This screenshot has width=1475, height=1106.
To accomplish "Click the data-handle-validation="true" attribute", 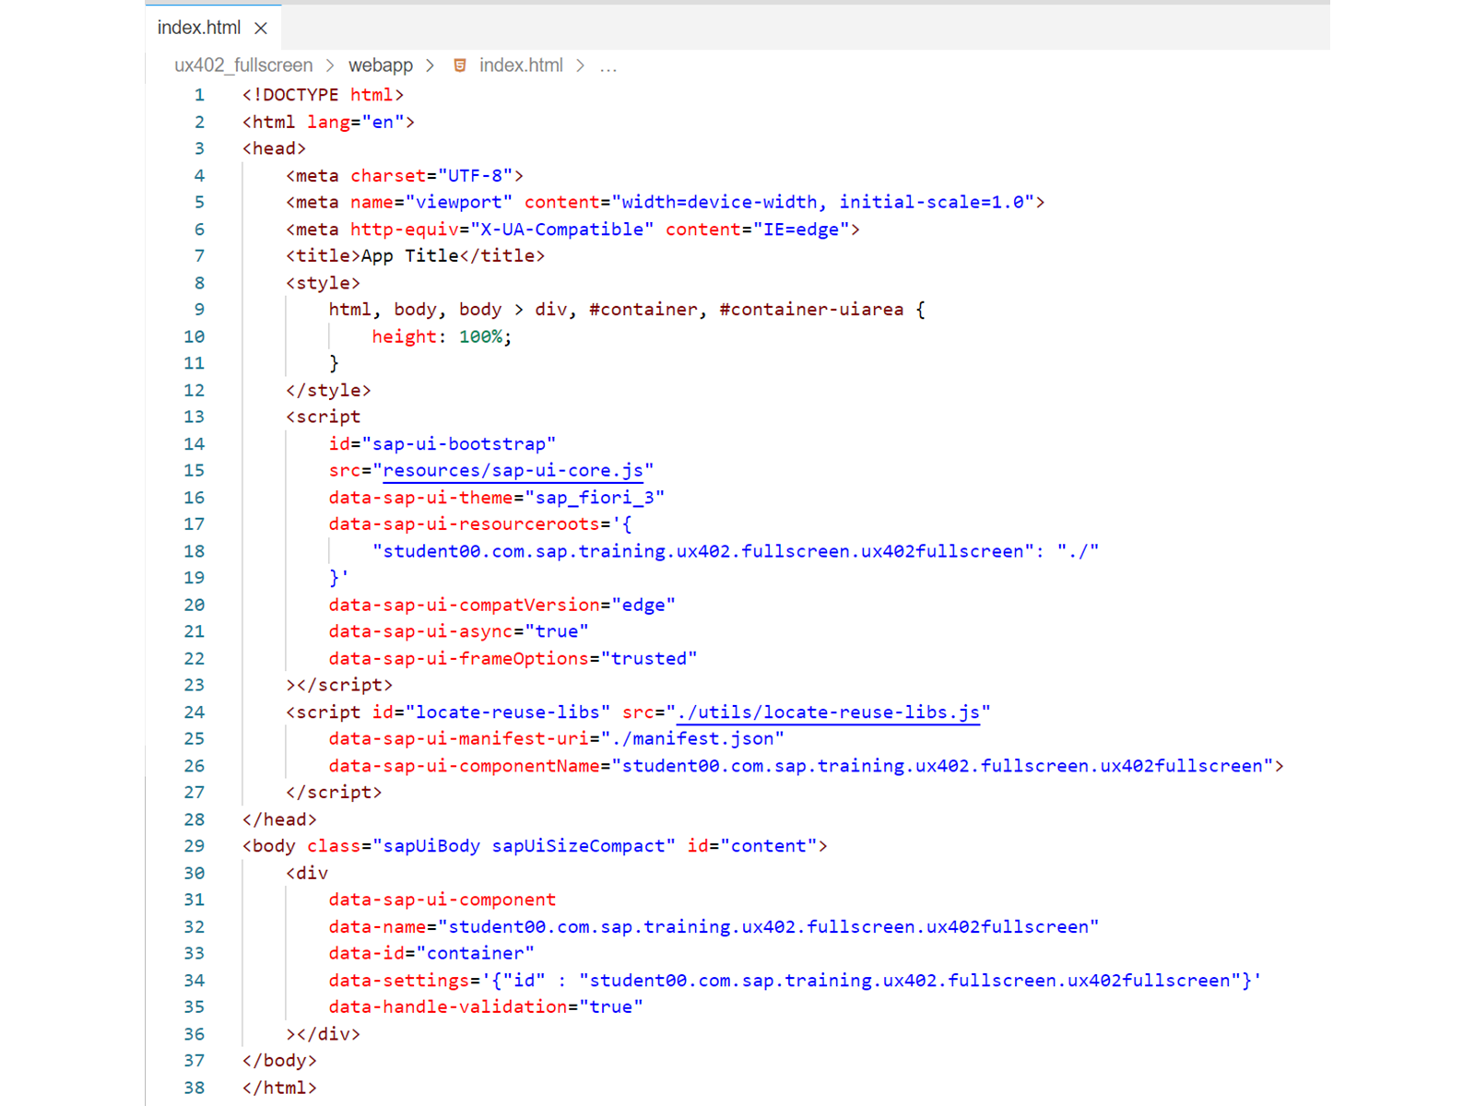I will (x=486, y=1006).
